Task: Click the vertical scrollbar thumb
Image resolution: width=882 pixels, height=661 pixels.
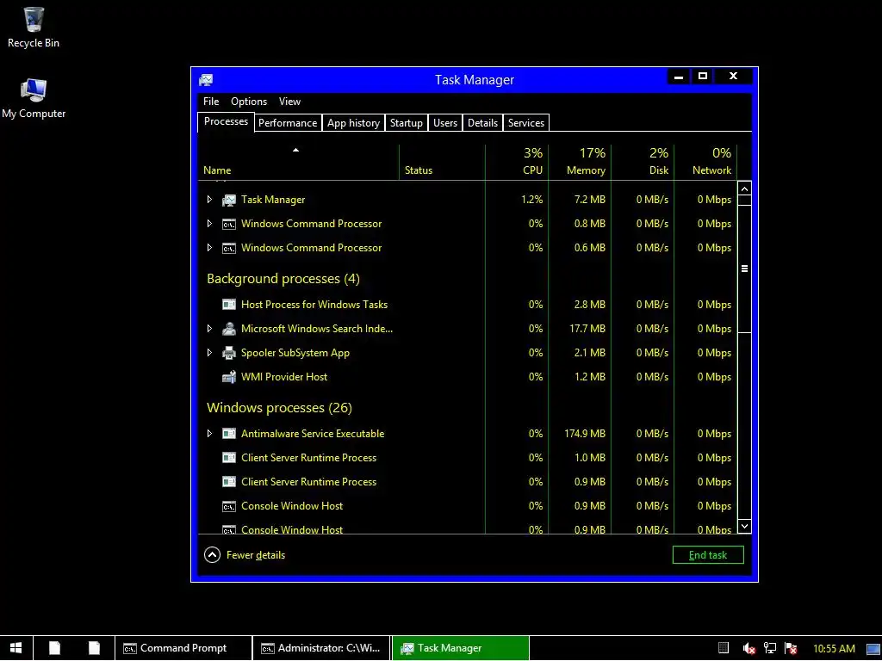Action: tap(744, 269)
